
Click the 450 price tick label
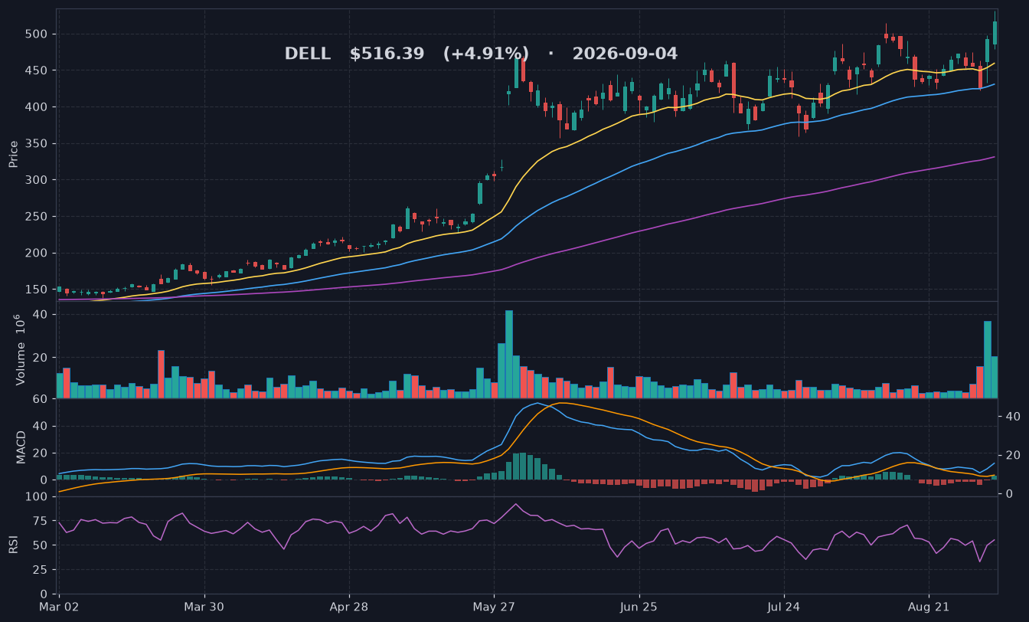coord(38,70)
